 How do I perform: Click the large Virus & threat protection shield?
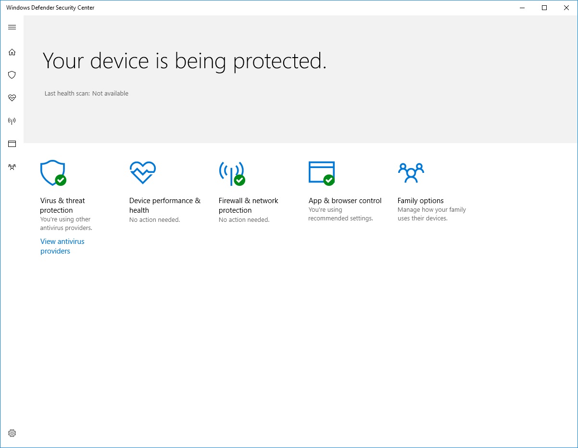pyautogui.click(x=52, y=173)
